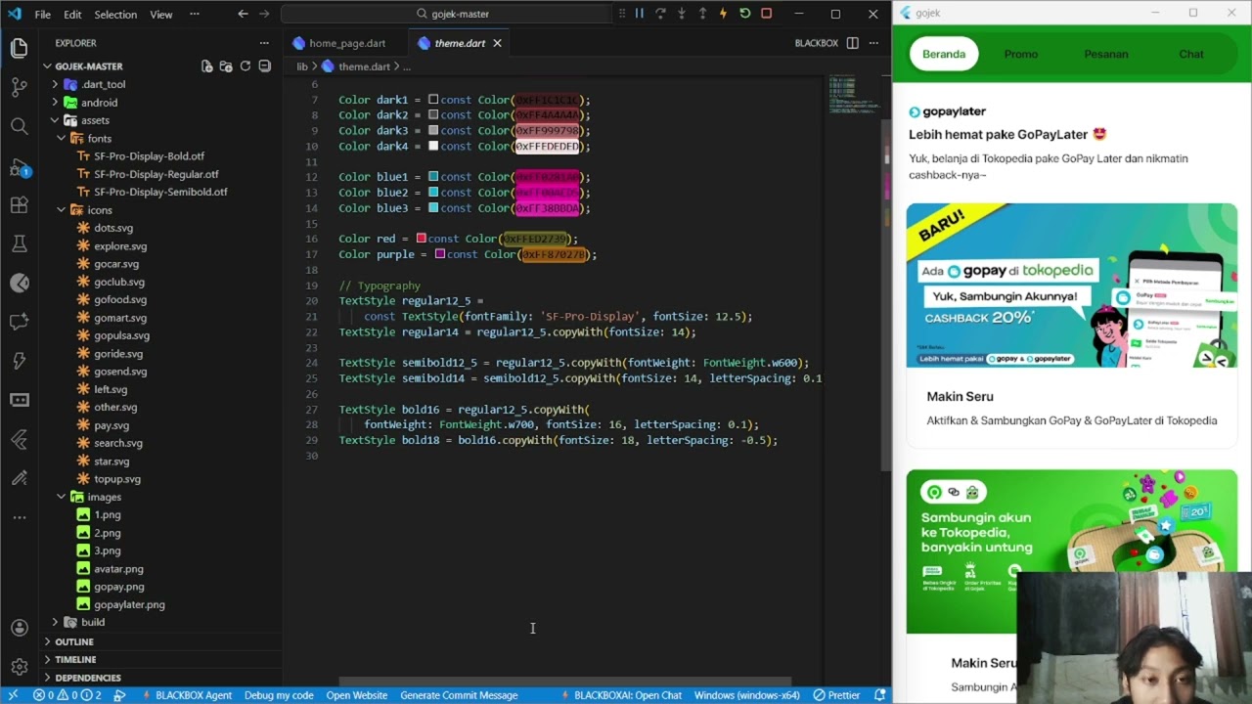Click Generate Commit Message in the status bar
The width and height of the screenshot is (1252, 704).
pos(459,695)
